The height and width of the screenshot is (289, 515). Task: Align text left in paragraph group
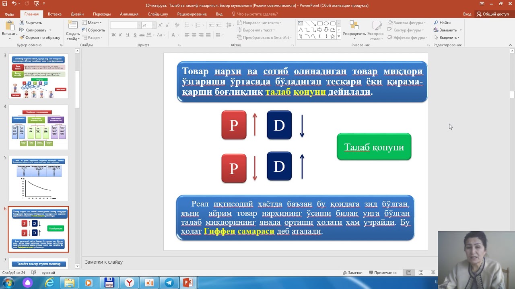coord(187,35)
